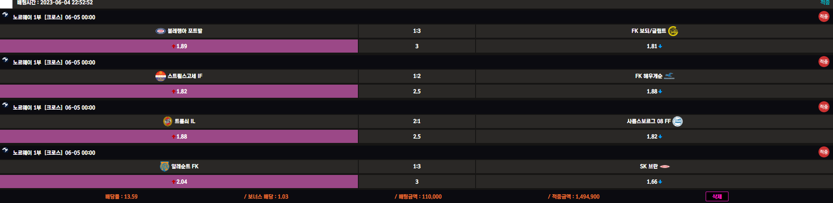This screenshot has width=833, height=203.
Task: Click the 스트룀스고세 IF team logo
Action: click(x=161, y=76)
